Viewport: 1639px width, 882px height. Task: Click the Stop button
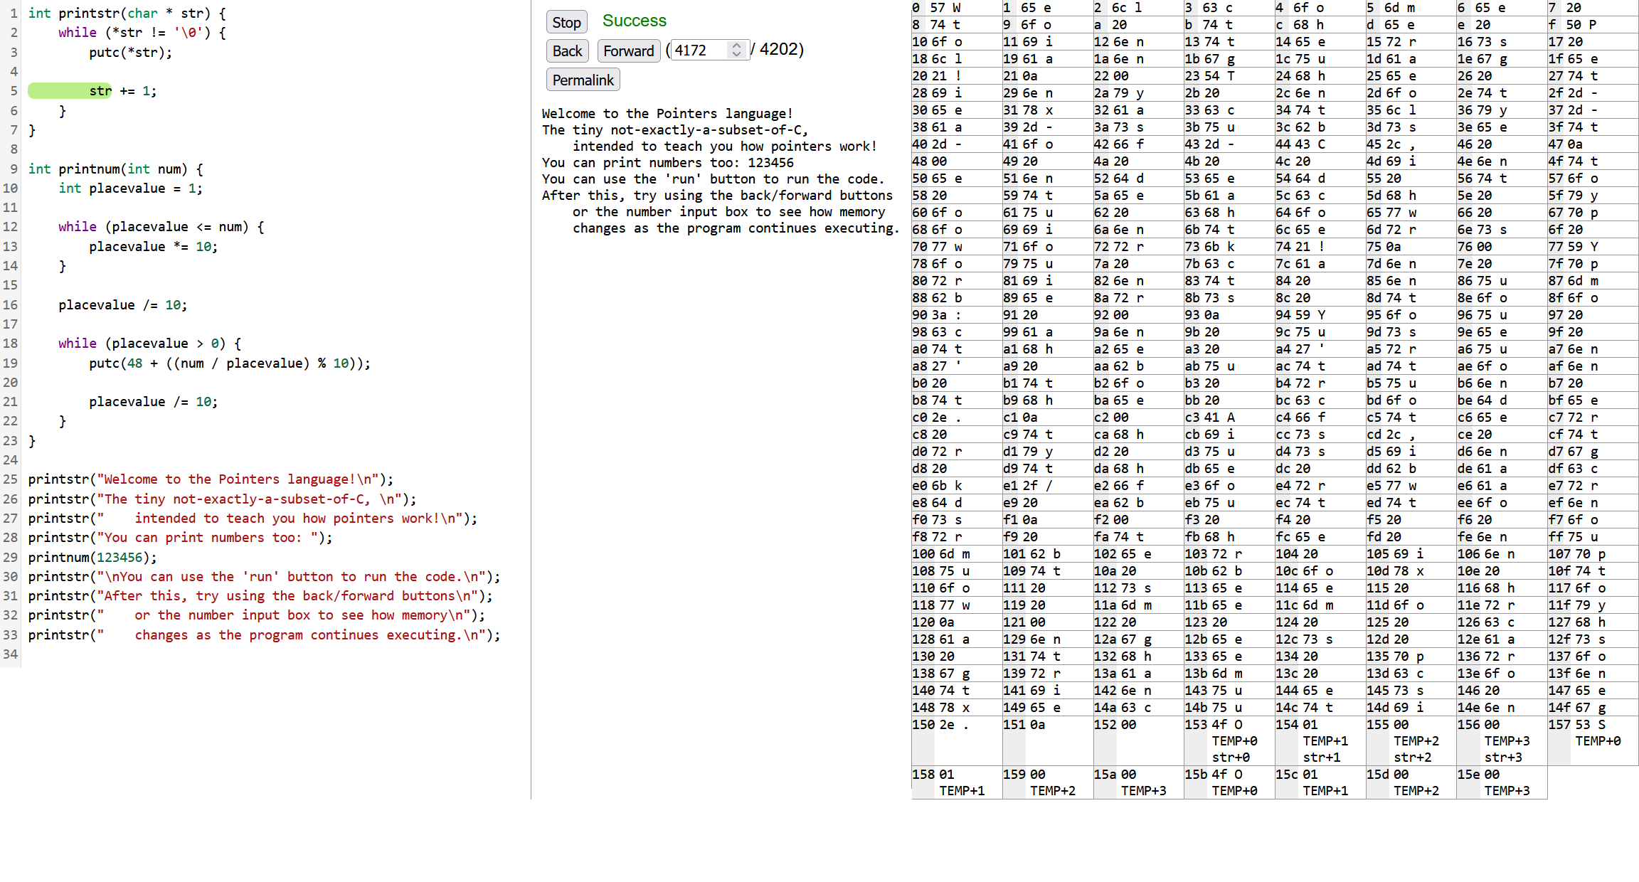click(x=566, y=22)
